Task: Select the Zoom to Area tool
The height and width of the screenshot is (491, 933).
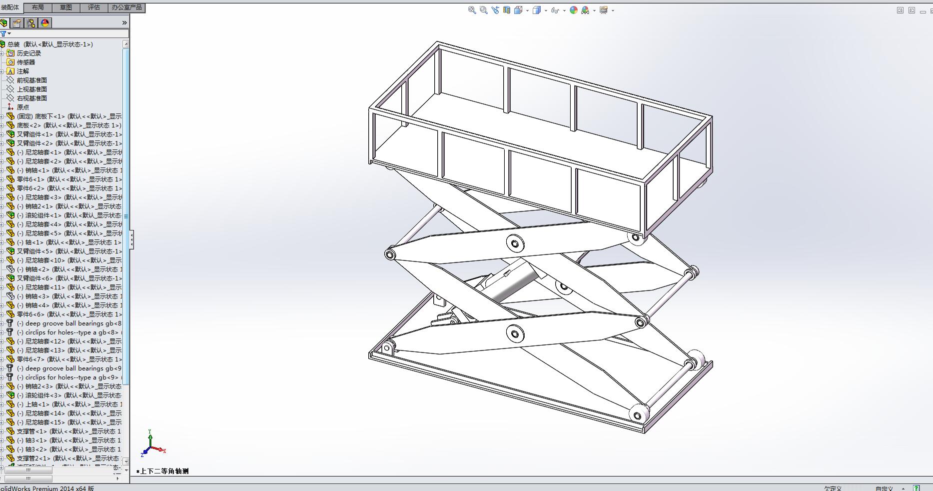Action: coord(483,10)
